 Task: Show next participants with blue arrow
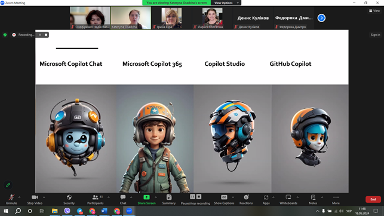pos(321,18)
